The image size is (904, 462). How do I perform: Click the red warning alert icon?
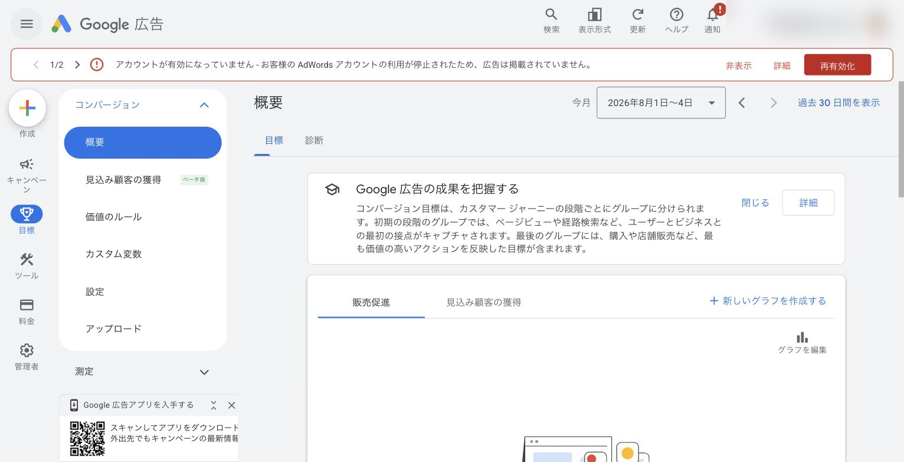coord(97,65)
